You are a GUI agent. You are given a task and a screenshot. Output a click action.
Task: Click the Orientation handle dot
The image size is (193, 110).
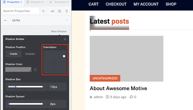tap(64, 56)
